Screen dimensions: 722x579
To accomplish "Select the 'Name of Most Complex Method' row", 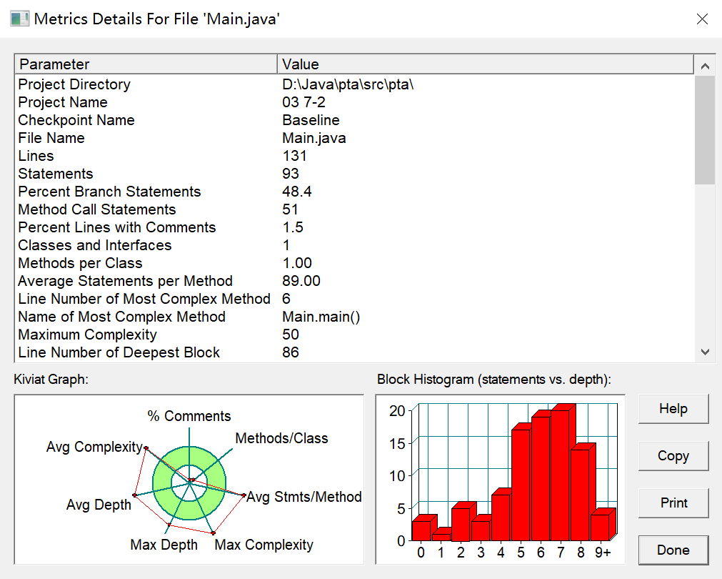I will click(354, 317).
